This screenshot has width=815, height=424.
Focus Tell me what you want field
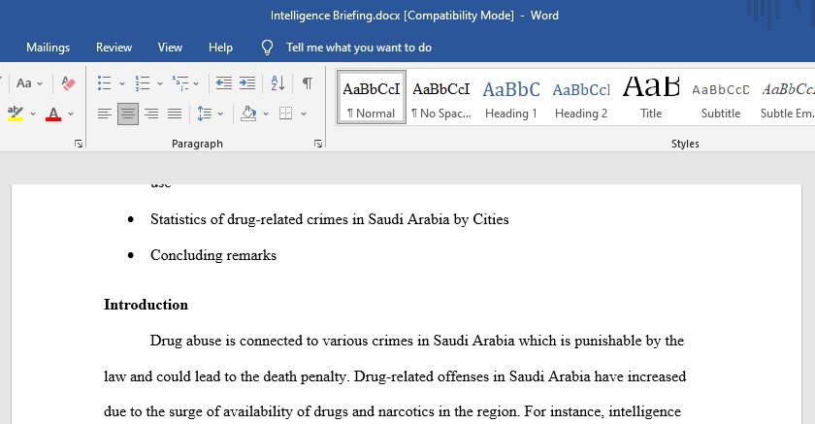[359, 48]
